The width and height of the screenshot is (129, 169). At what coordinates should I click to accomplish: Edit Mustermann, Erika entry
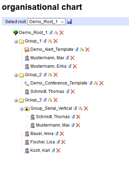[x=70, y=66]
